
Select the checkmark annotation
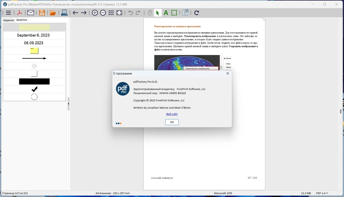point(34,89)
